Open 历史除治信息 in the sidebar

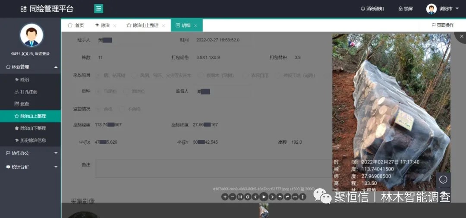pos(30,140)
